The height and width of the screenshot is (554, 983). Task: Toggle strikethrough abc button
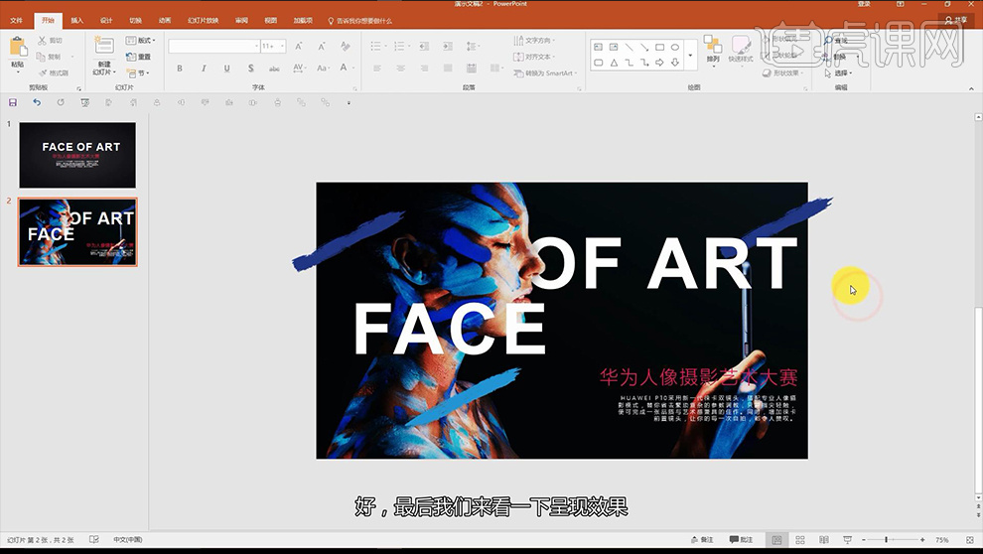274,68
